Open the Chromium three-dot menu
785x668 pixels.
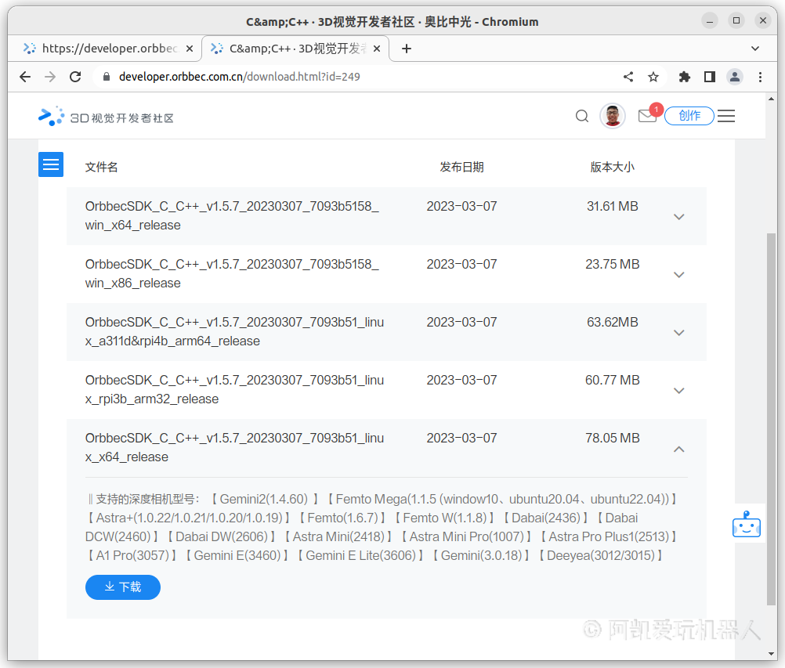tap(760, 77)
